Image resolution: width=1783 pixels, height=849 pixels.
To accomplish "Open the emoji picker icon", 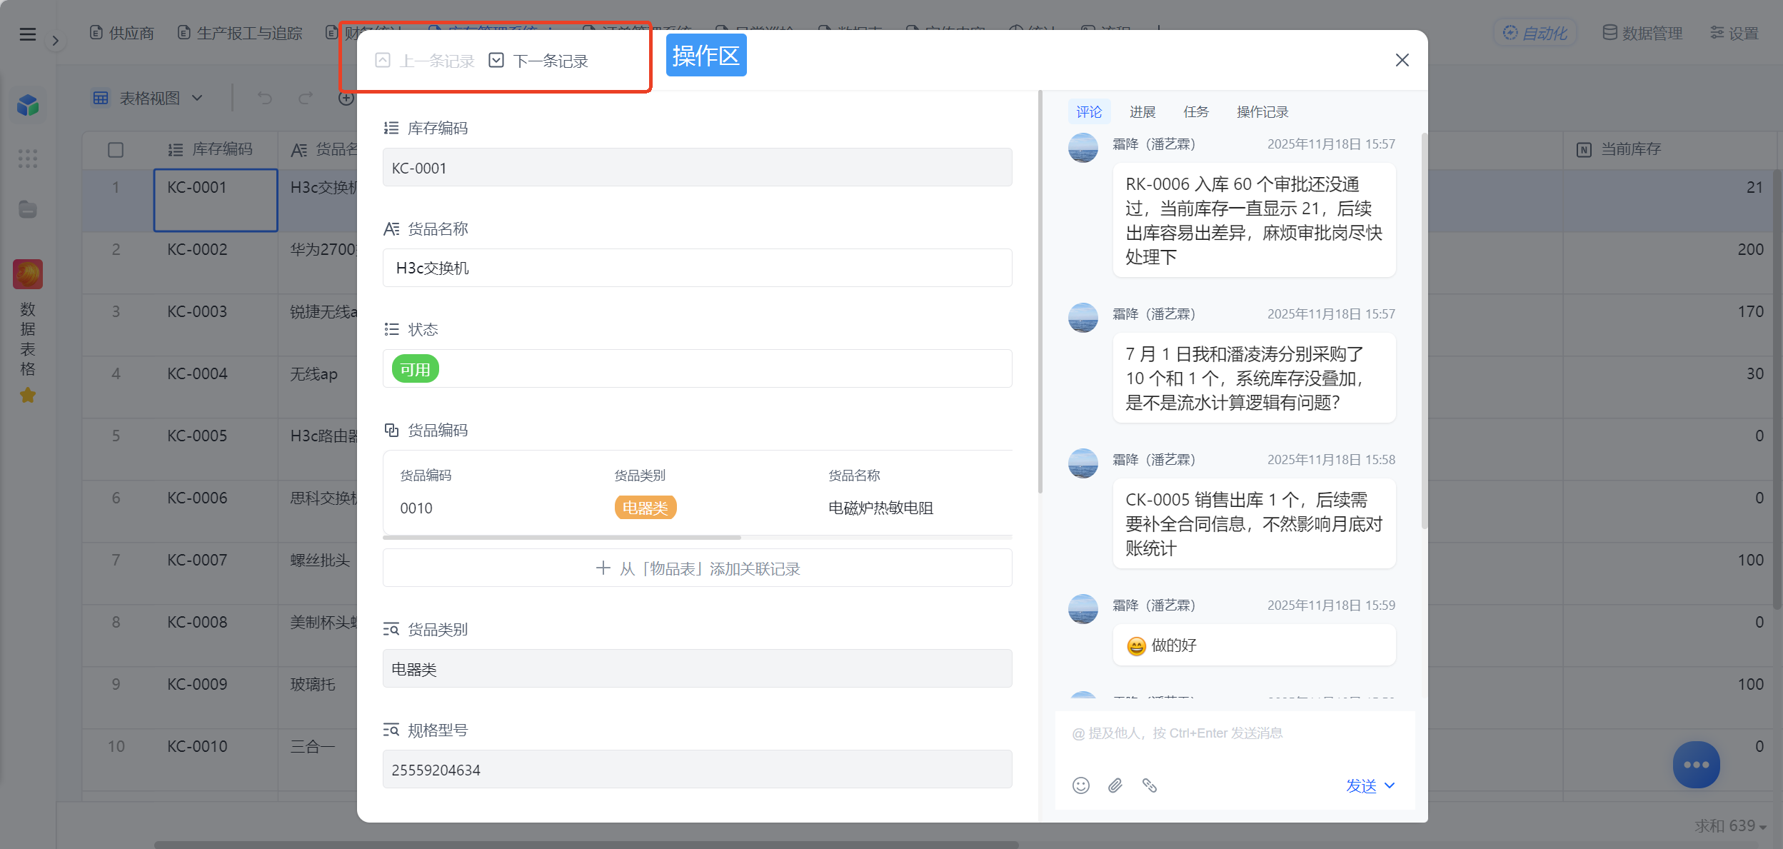I will point(1081,785).
